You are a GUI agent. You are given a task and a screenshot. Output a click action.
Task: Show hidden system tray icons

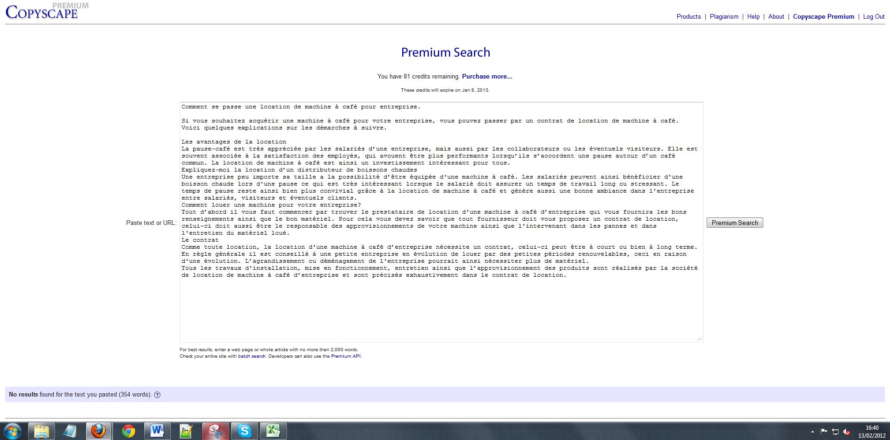click(812, 432)
